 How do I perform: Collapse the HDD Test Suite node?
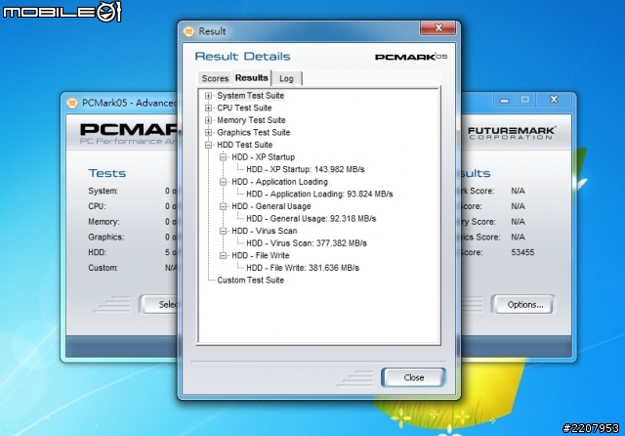[x=208, y=145]
